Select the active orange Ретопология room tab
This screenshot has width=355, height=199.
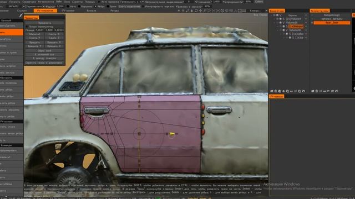[x=45, y=11]
